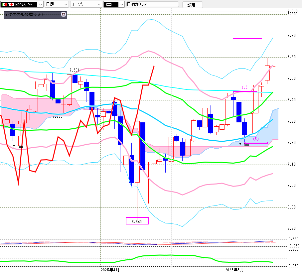Click the 0.050 indicator axis label
Image resolution: width=302 pixels, height=273 pixels.
pyautogui.click(x=293, y=266)
